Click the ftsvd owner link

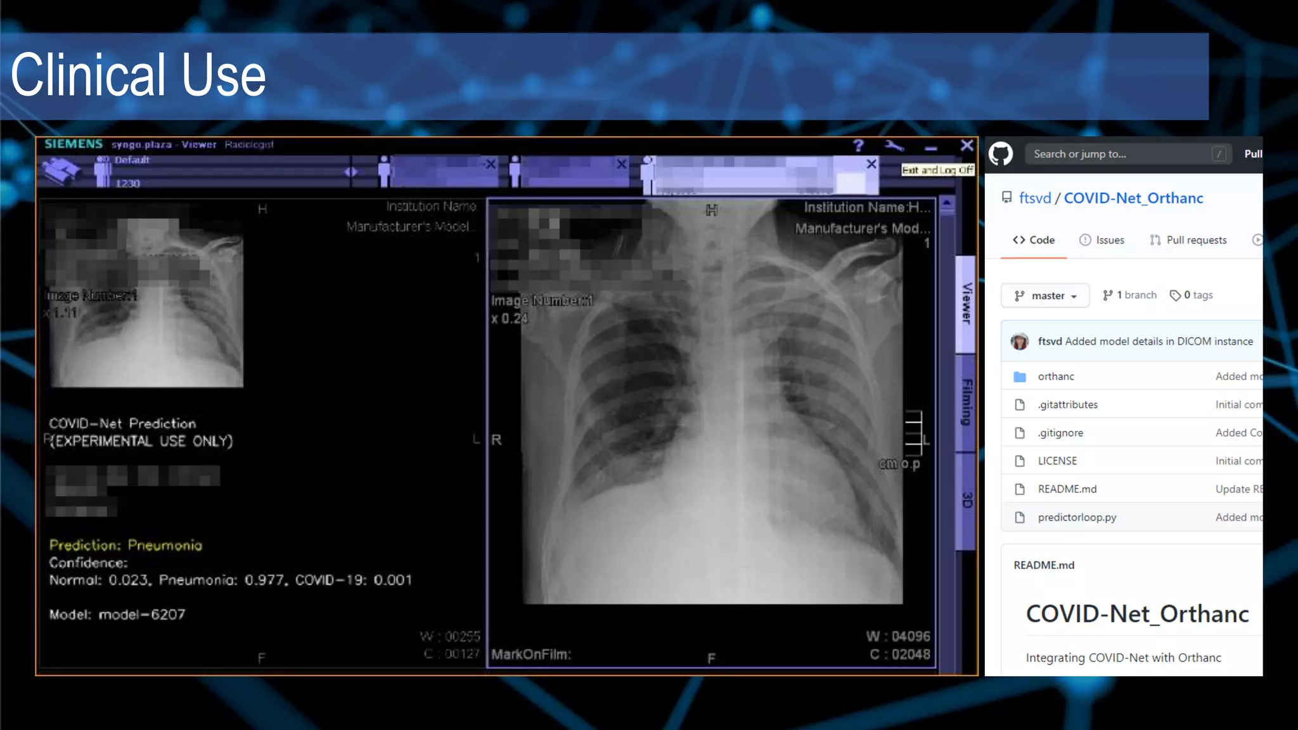pyautogui.click(x=1034, y=198)
